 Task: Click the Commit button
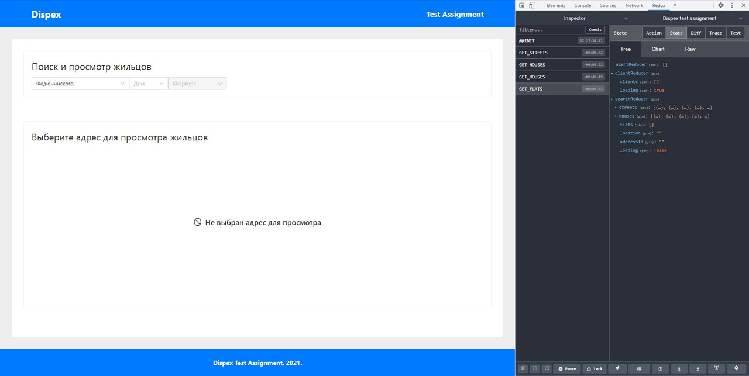pos(595,30)
